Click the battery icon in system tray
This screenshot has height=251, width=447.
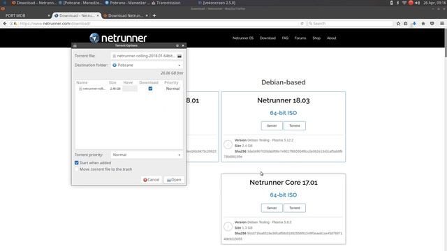click(391, 3)
